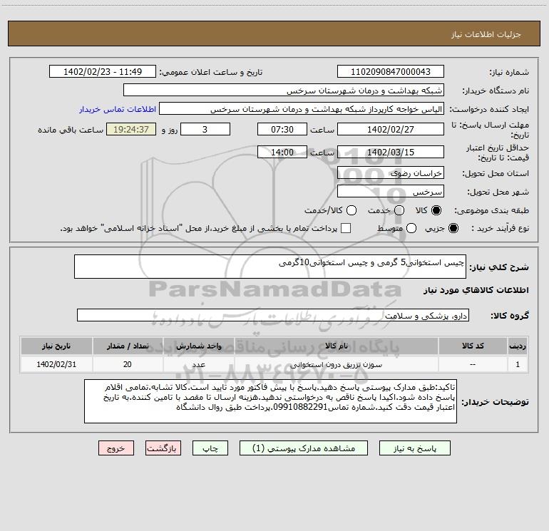Screen dimensions: 549x531
Task: Click the general need description text box
Action: pyautogui.click(x=270, y=267)
